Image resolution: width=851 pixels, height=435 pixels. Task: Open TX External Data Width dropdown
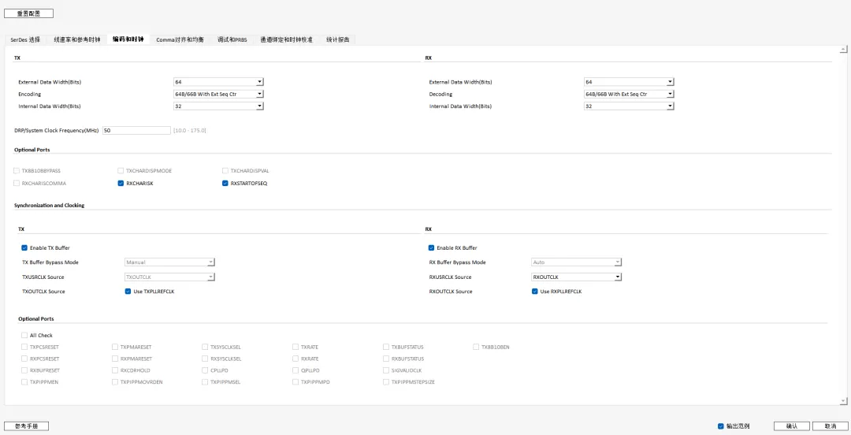point(219,82)
